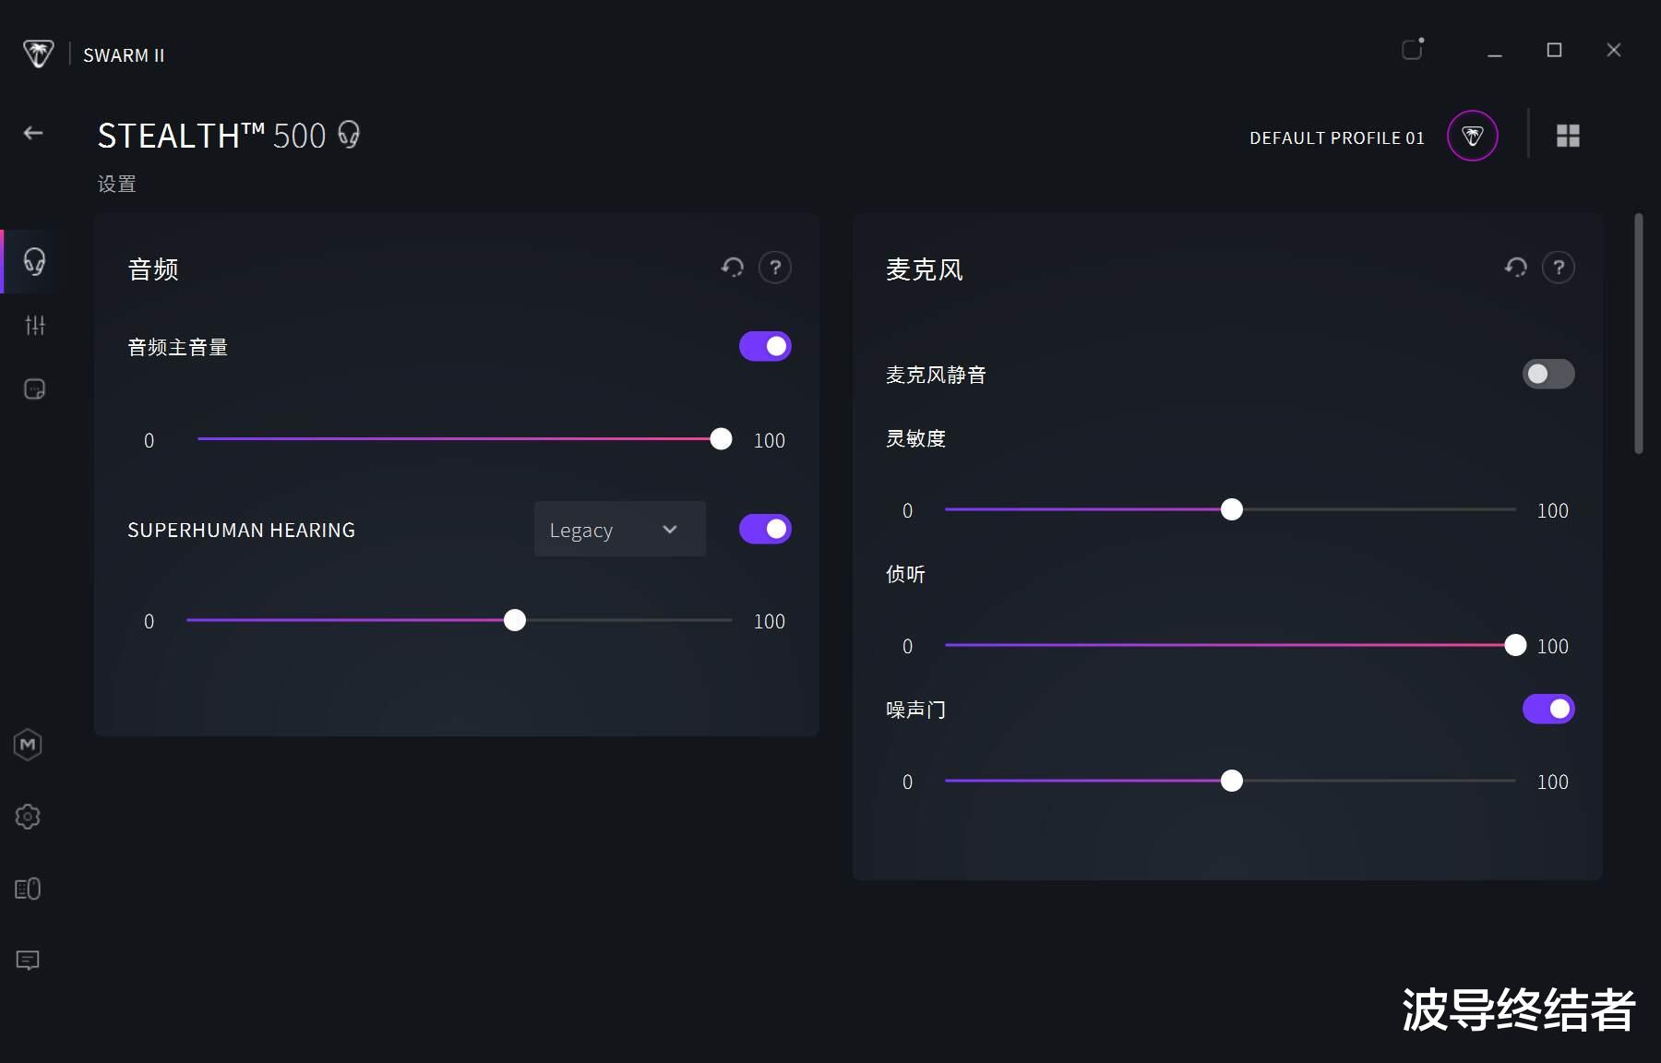
Task: Click the STEALTH™ 500 device title
Action: (212, 136)
